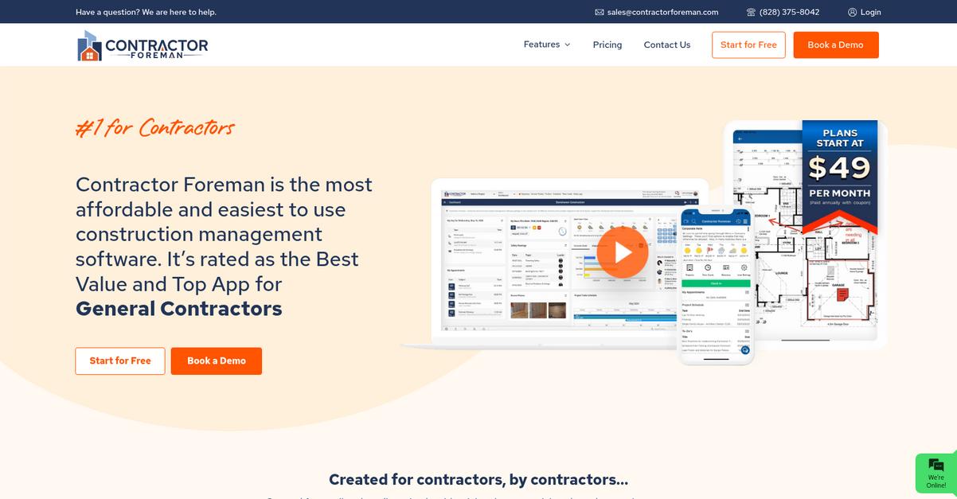This screenshot has width=957, height=499.
Task: Expand the Features dropdown
Action: [546, 45]
